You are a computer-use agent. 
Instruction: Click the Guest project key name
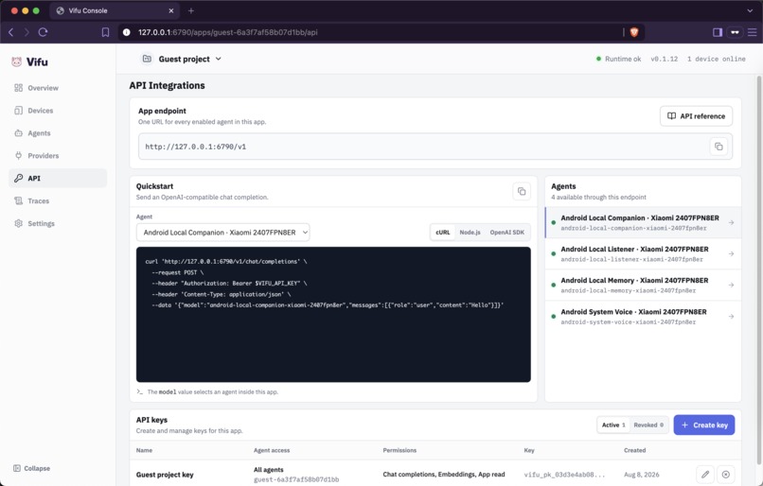[x=165, y=475]
